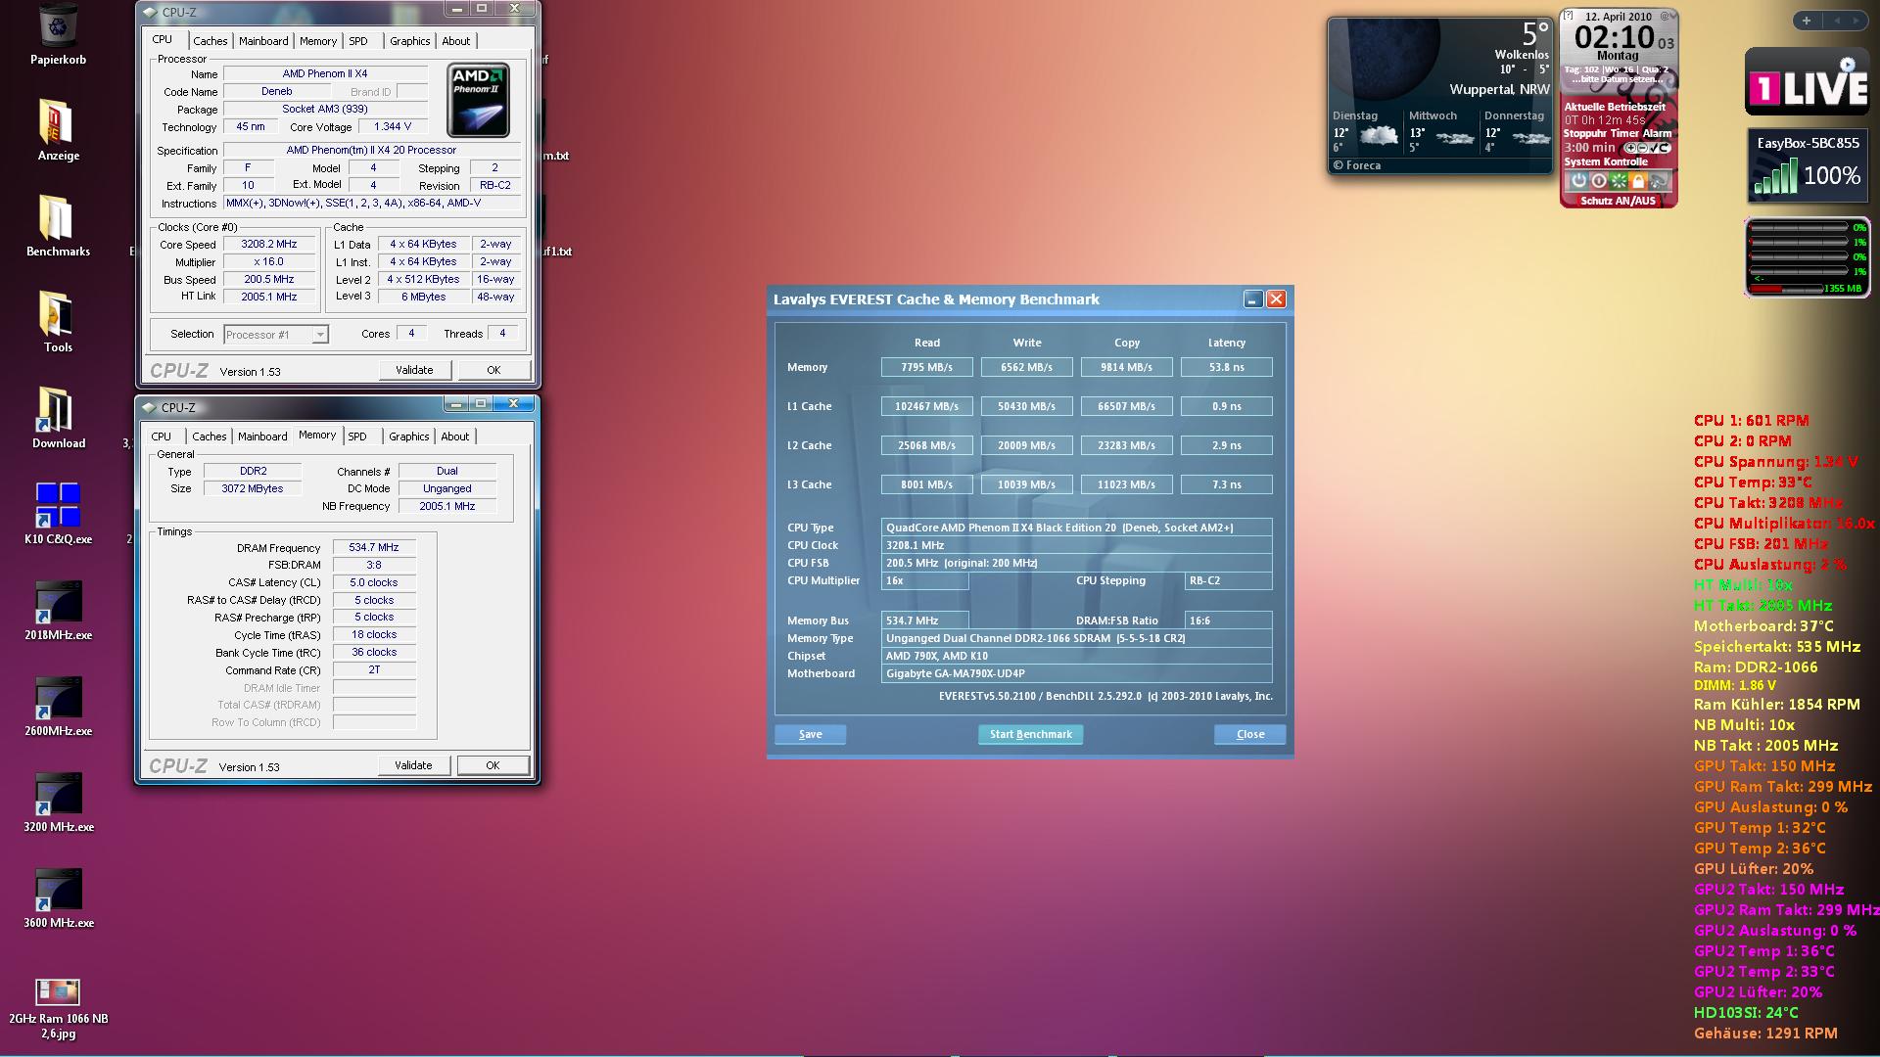Viewport: 1880px width, 1057px height.
Task: Click the question mark on the clock gadget
Action: click(x=1569, y=15)
